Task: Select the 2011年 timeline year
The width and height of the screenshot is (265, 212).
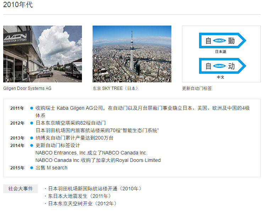Action: [17, 108]
